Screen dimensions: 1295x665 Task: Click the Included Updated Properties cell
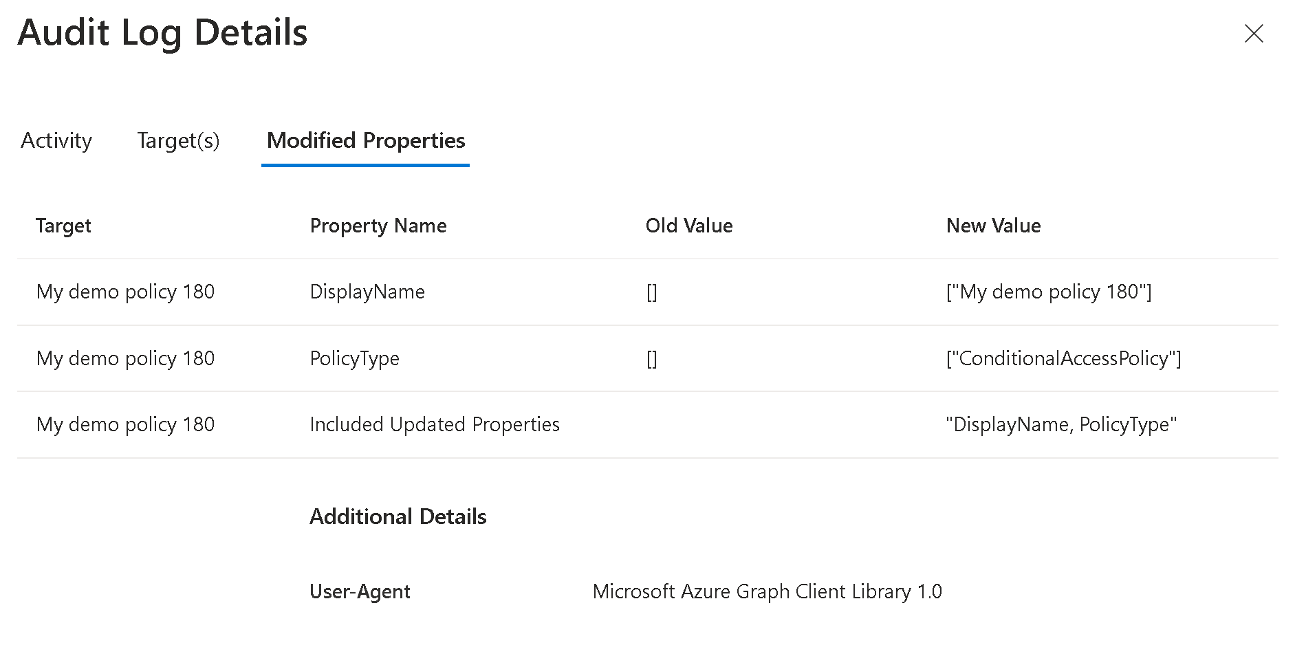tap(435, 425)
